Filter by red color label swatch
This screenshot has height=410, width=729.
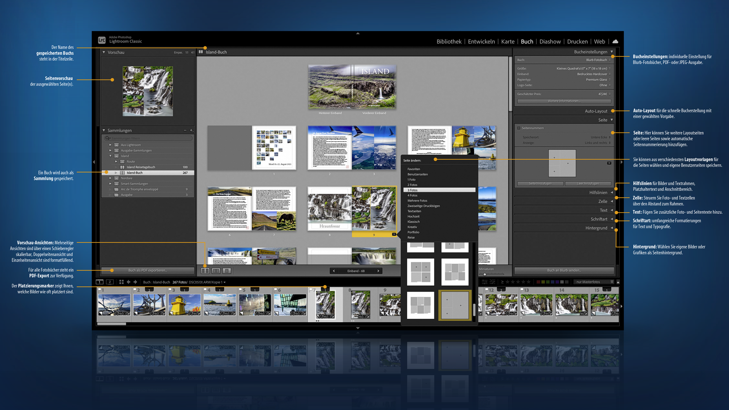click(538, 282)
